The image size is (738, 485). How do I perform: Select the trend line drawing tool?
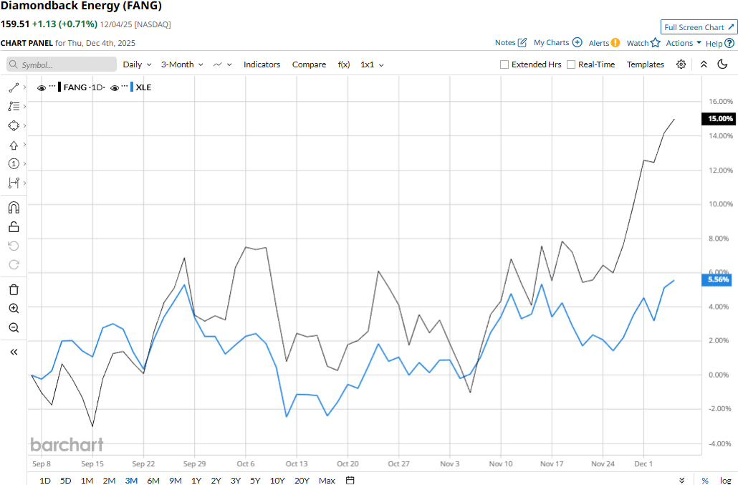pyautogui.click(x=14, y=87)
